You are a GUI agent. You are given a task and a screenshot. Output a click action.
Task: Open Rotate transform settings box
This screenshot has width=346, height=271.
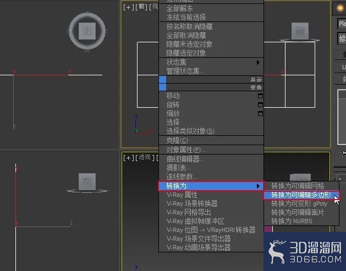click(260, 105)
